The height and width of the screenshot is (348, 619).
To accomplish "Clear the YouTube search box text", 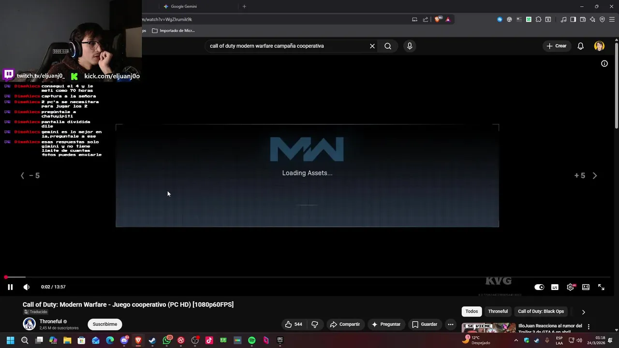I will [372, 46].
